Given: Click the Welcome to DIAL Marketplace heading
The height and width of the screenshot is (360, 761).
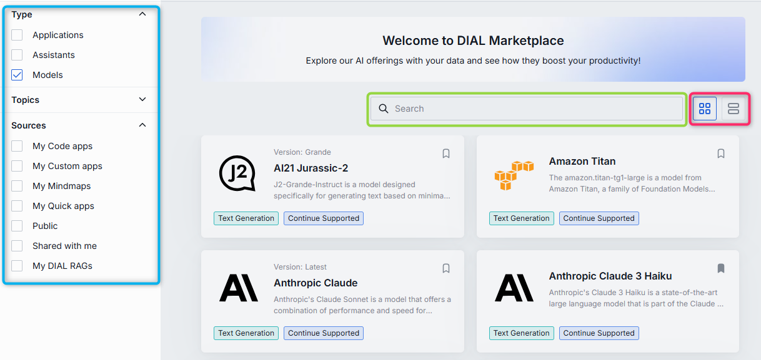Looking at the screenshot, I should 473,41.
